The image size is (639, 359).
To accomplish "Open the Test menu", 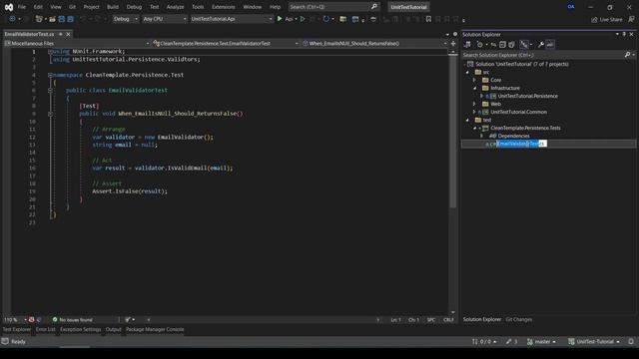I will click(x=154, y=7).
